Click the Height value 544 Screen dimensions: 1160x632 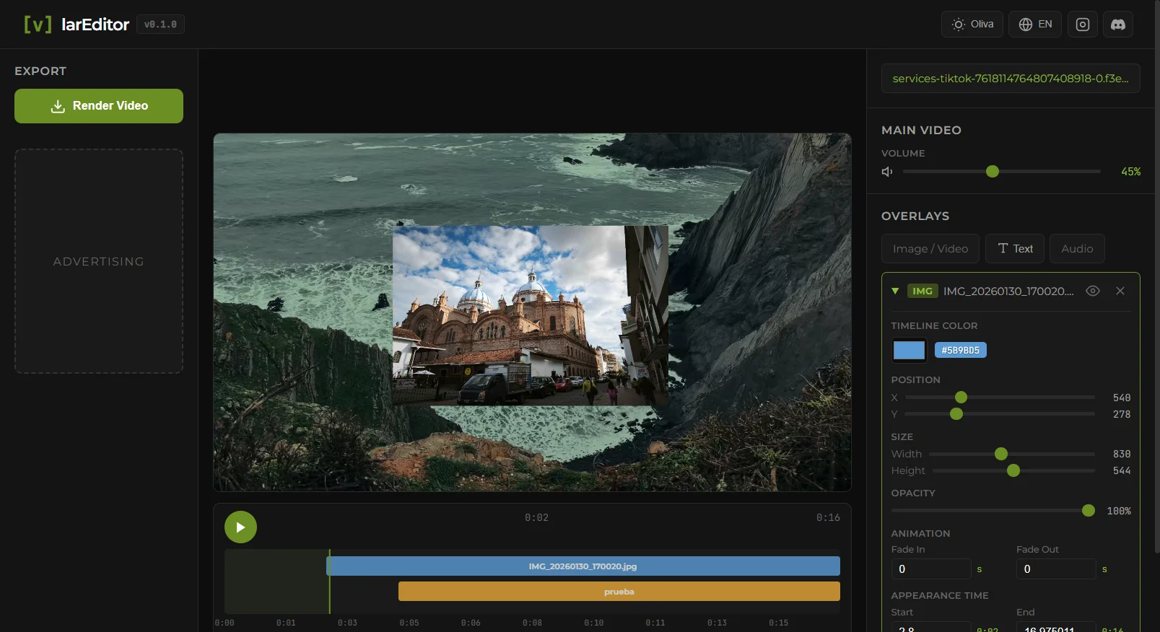(x=1122, y=471)
